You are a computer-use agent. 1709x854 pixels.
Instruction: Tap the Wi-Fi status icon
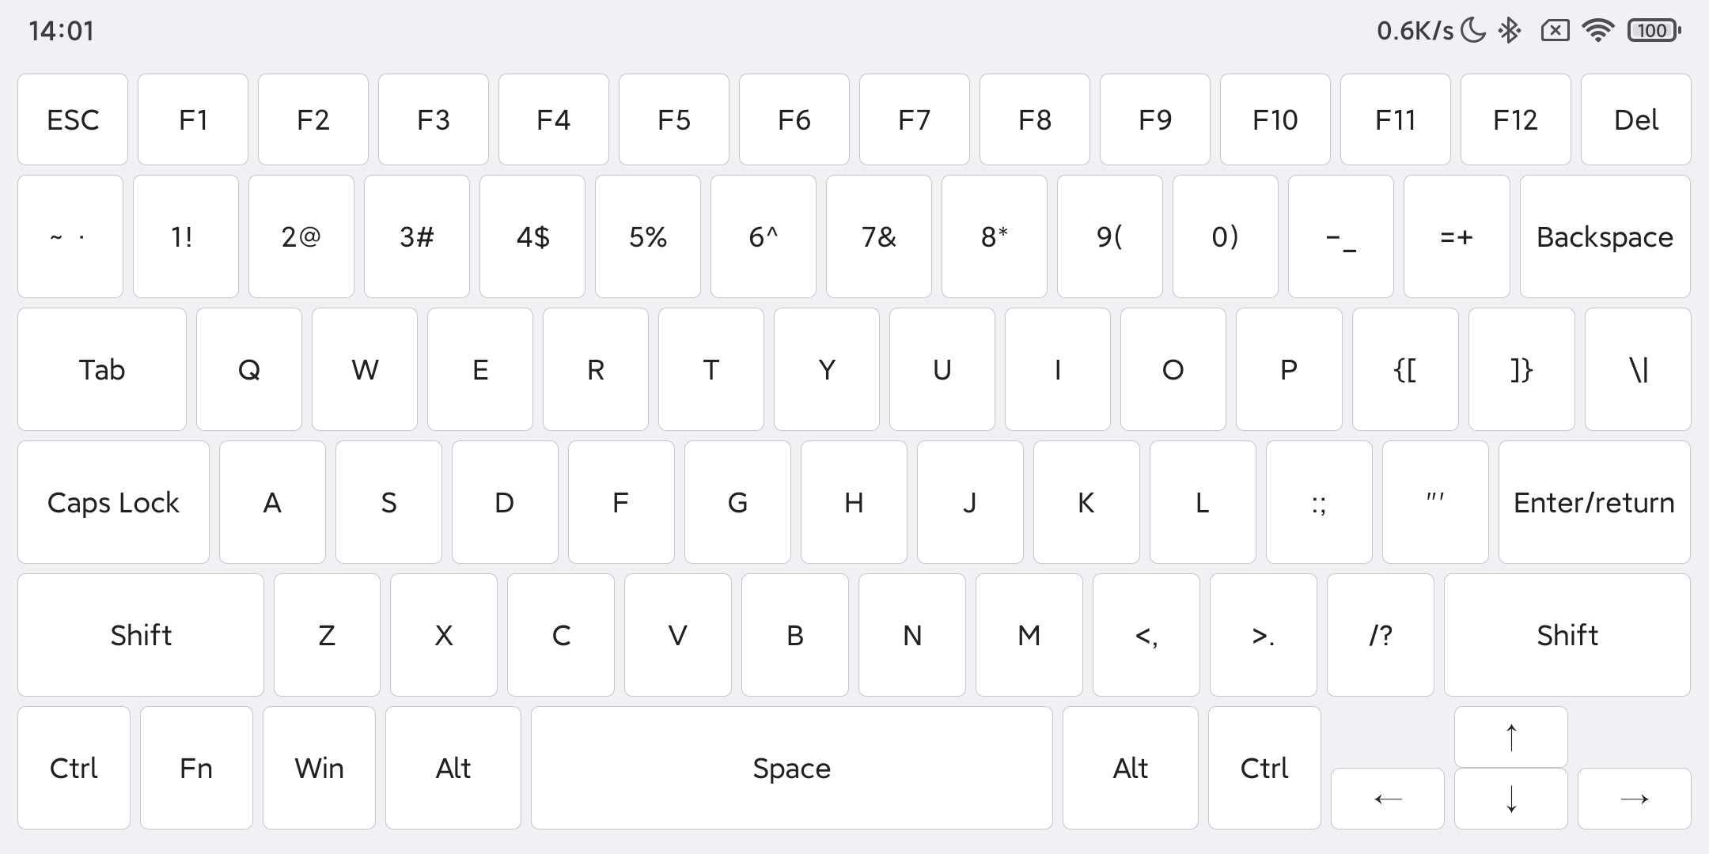1598,31
